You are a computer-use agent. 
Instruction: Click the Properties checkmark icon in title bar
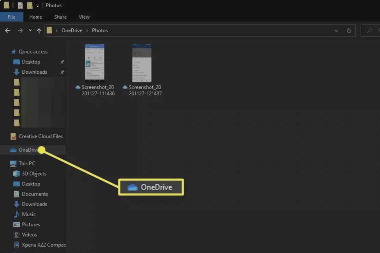coord(20,5)
